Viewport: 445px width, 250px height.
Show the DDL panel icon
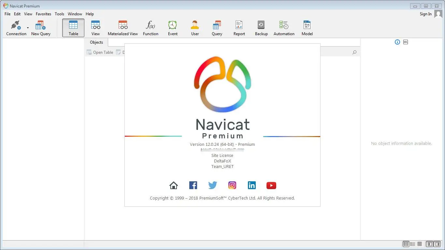click(x=406, y=42)
